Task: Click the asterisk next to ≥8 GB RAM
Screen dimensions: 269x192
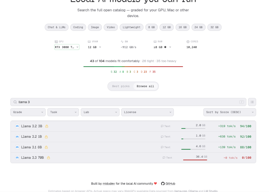Action: [165, 47]
